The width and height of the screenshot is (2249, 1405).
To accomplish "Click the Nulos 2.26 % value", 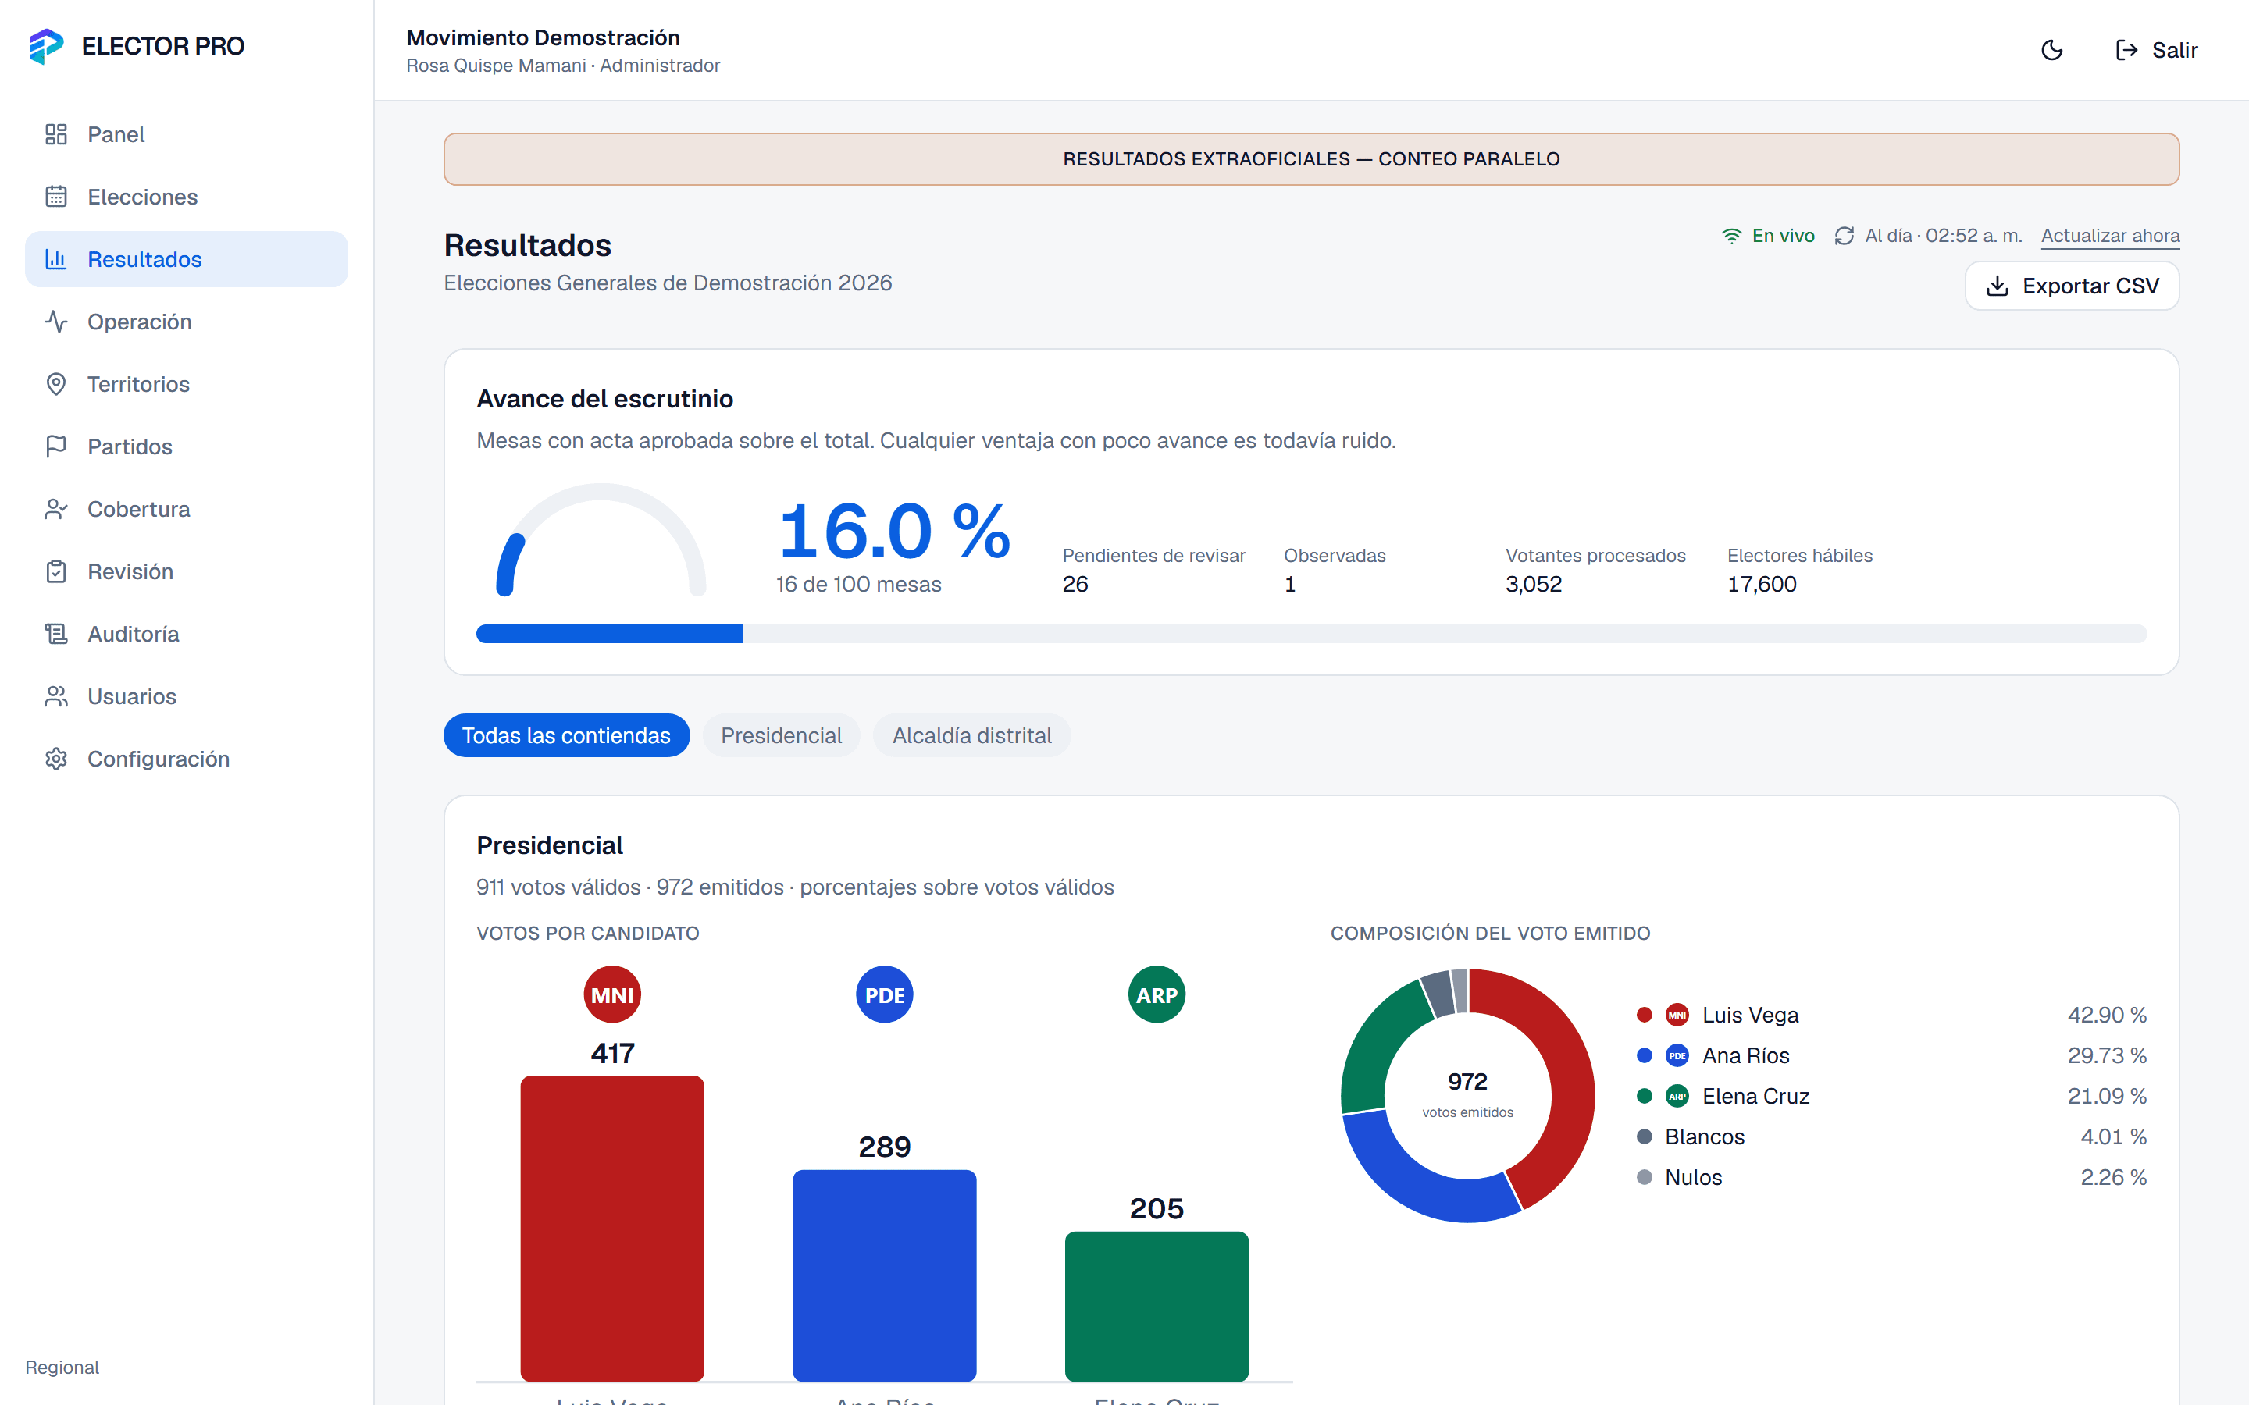I will (2112, 1177).
